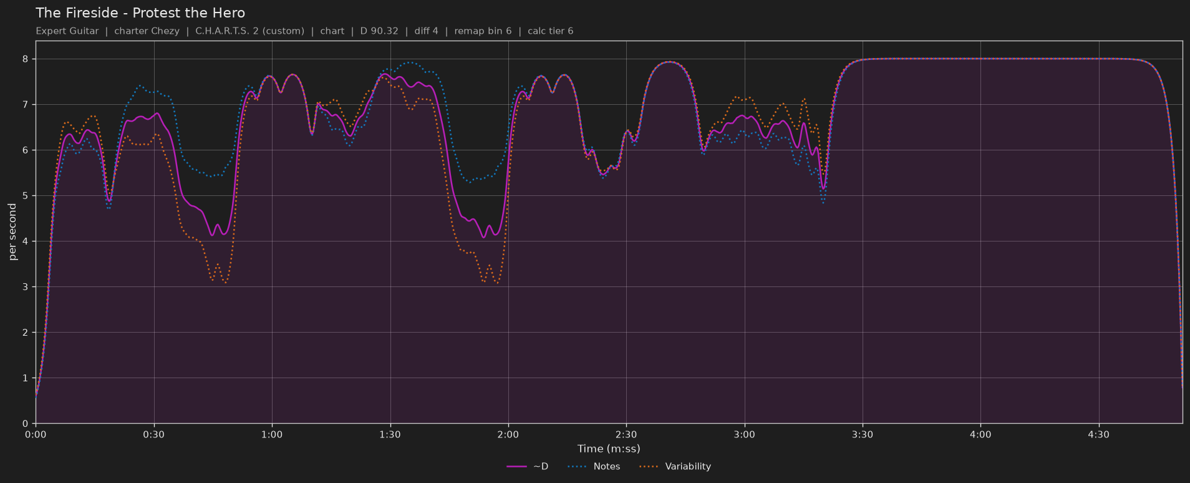The height and width of the screenshot is (483, 1190).
Task: Click the 'Notes' legend entry
Action: tap(594, 466)
